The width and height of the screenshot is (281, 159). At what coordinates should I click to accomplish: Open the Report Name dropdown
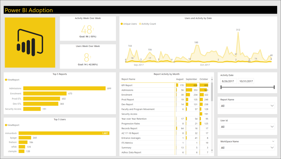coord(247,106)
